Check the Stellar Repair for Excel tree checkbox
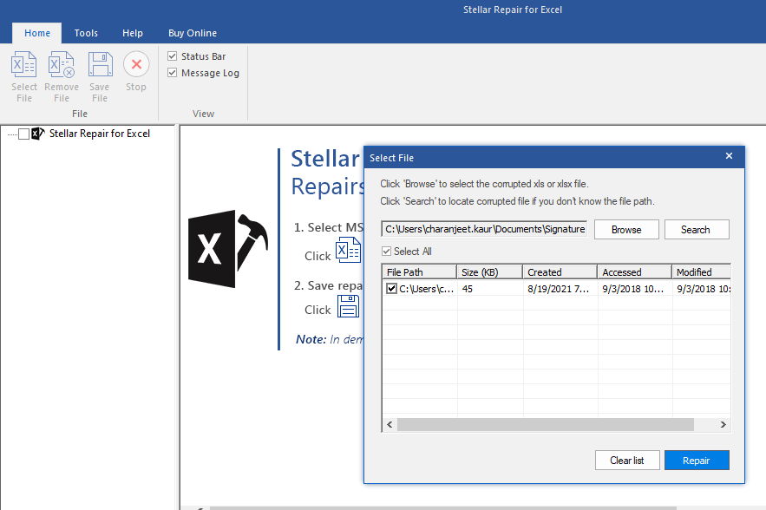The image size is (766, 510). [23, 134]
